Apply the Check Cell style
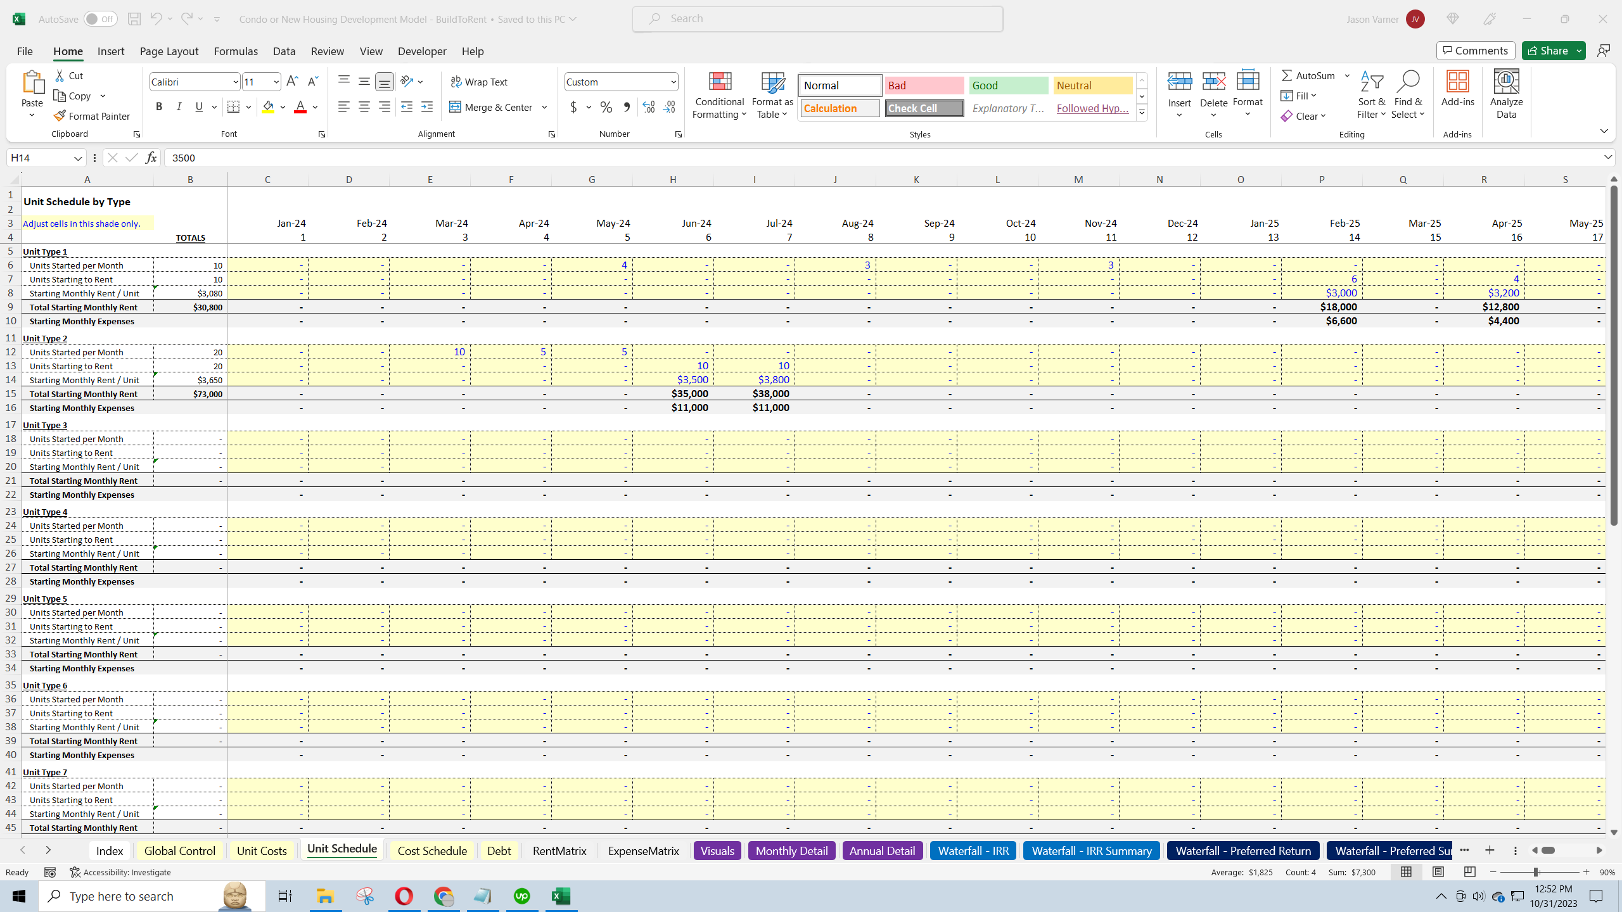The image size is (1622, 912). click(x=924, y=108)
